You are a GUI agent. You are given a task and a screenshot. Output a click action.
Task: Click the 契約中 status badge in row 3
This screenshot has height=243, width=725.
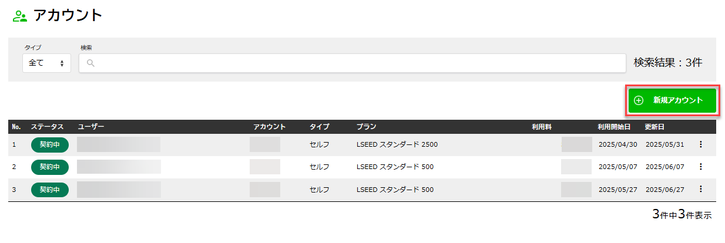[50, 190]
